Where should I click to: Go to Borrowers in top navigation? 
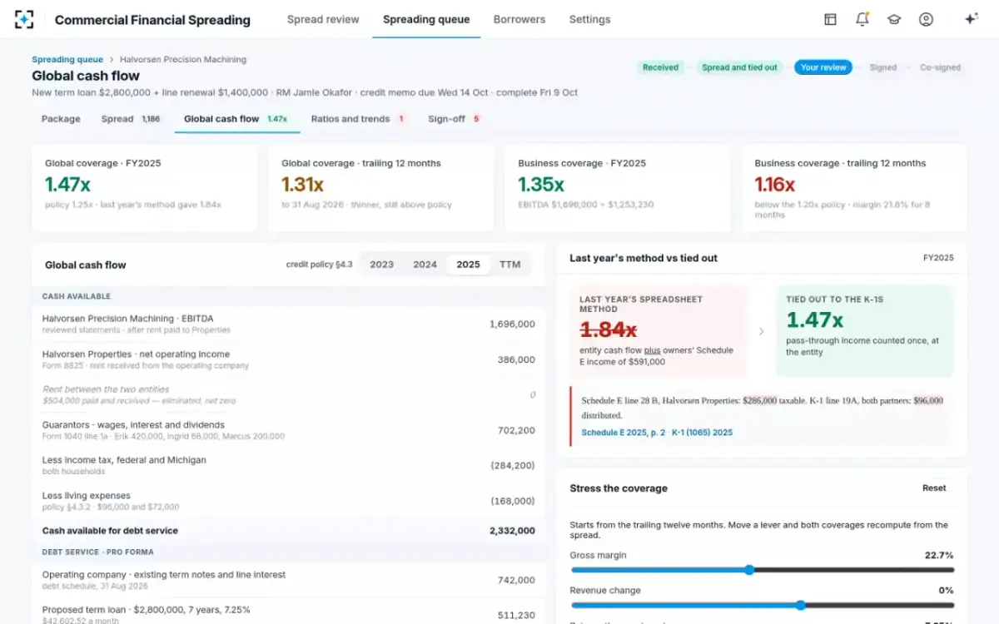coord(519,19)
